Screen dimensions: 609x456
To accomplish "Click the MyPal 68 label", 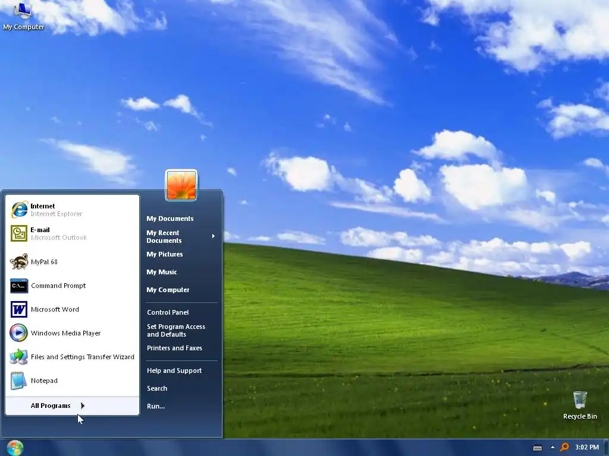I will 44,262.
